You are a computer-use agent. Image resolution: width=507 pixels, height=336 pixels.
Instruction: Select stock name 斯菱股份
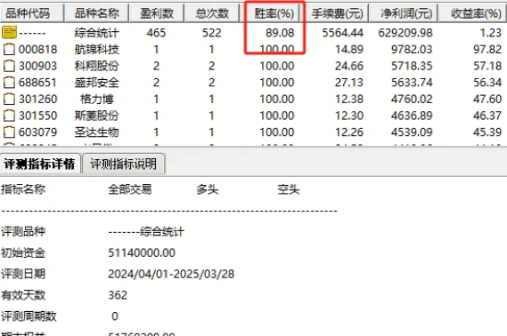pyautogui.click(x=96, y=116)
